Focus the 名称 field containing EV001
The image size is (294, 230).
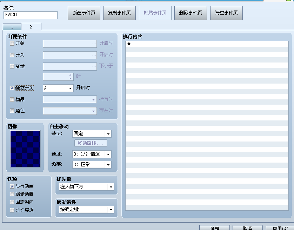(31, 15)
